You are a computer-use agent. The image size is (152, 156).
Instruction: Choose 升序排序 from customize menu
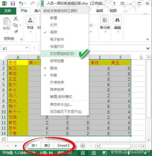pyautogui.click(x=65, y=82)
